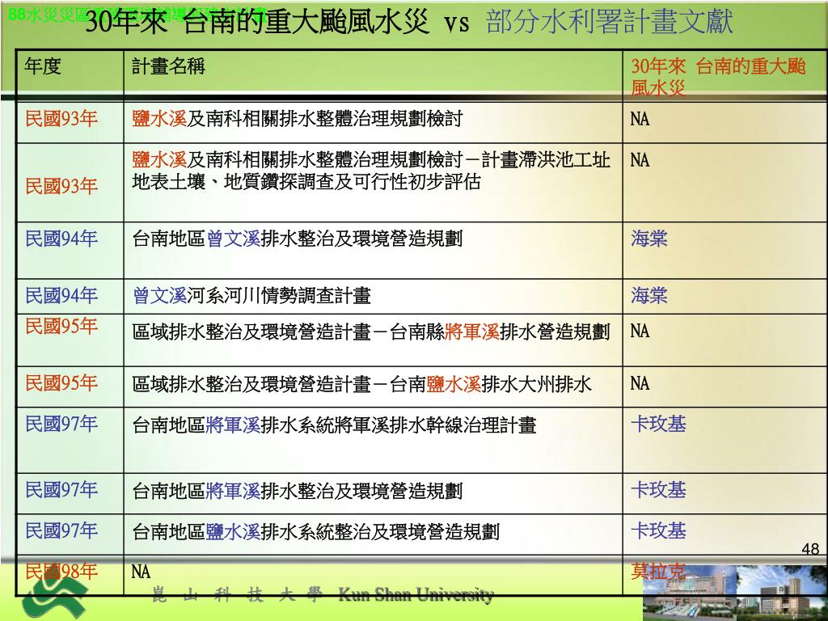Click NA plan name in 民國98年 row
Screen dimensions: 828x621
click(141, 572)
